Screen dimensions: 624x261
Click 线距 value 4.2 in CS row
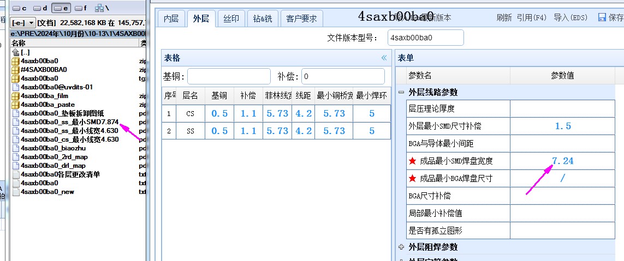coord(303,114)
